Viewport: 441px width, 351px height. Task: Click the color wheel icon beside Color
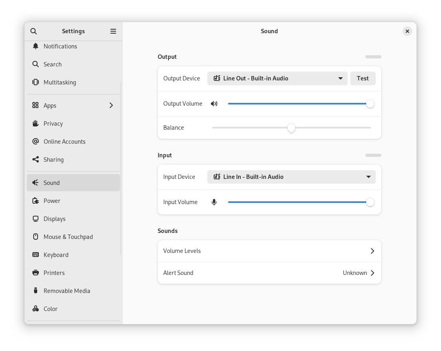coord(35,309)
